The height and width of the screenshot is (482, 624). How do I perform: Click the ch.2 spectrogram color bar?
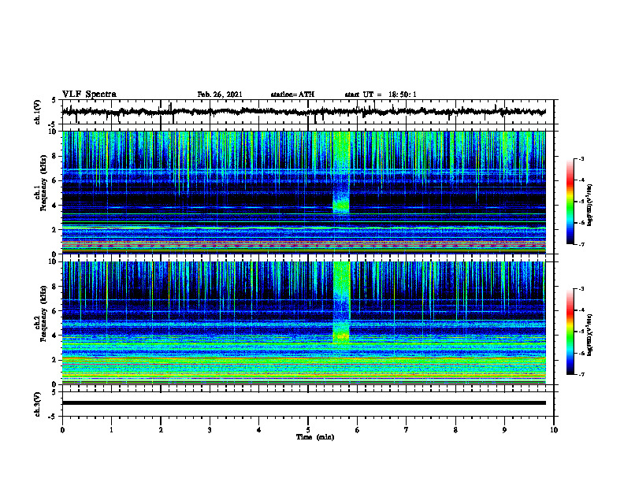(570, 332)
